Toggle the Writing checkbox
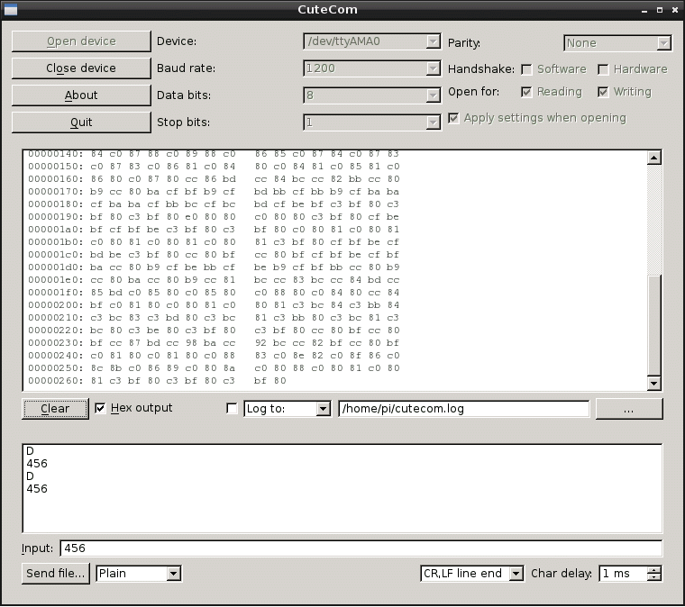Viewport: 685px width, 607px height. click(603, 92)
